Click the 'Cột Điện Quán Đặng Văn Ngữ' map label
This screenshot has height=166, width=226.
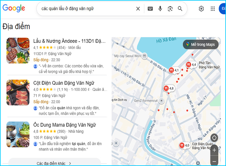click(x=202, y=146)
